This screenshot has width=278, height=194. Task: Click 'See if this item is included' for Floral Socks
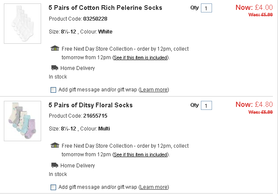click(x=140, y=155)
